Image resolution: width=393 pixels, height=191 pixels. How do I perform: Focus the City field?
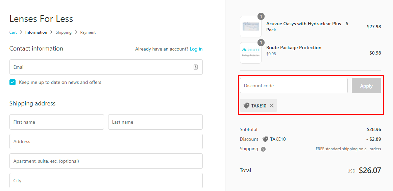pos(106,181)
